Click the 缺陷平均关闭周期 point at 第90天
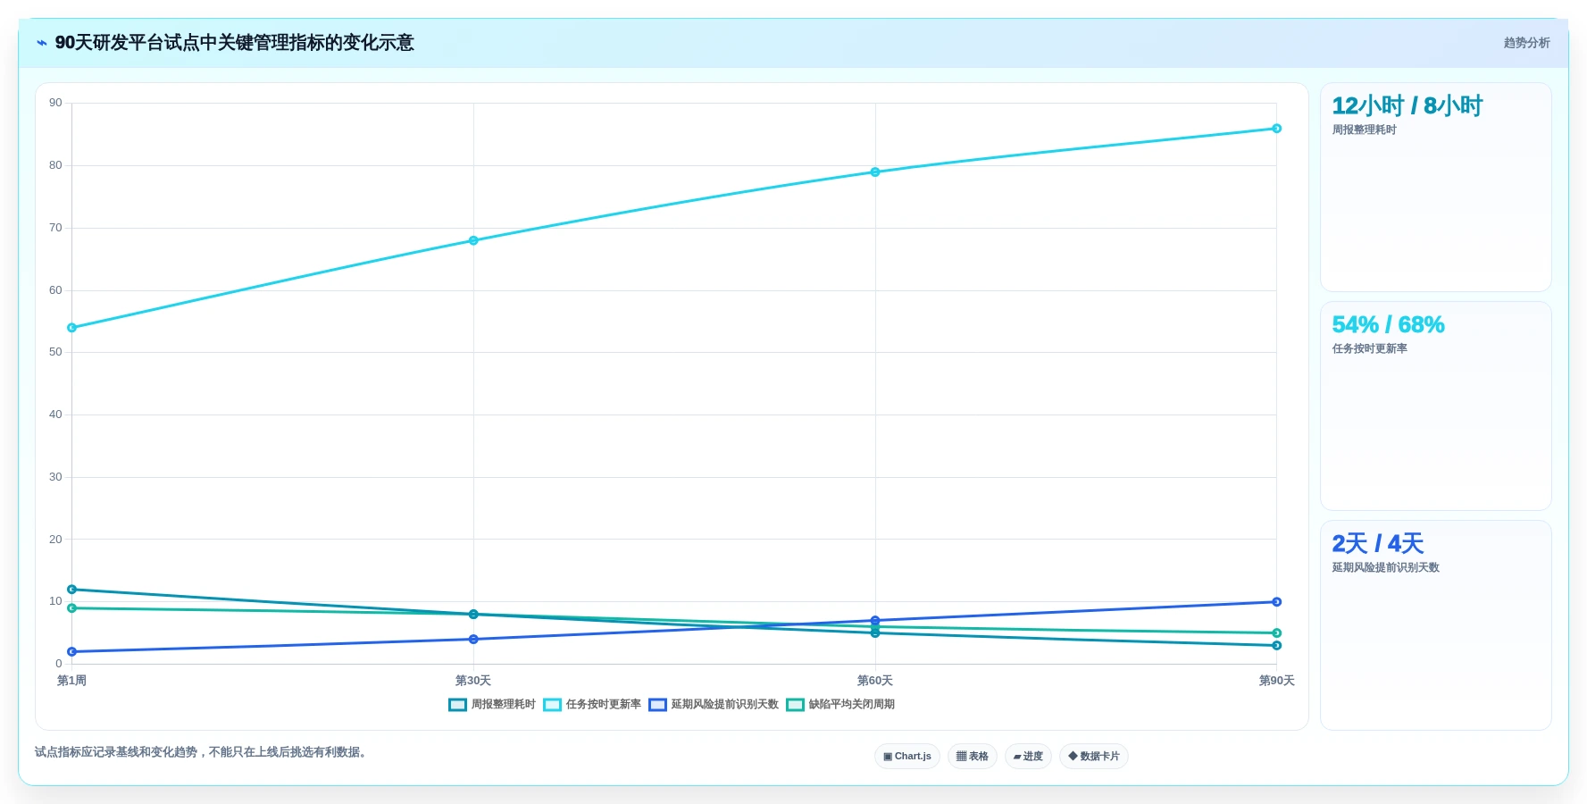1587x804 pixels. 1276,633
